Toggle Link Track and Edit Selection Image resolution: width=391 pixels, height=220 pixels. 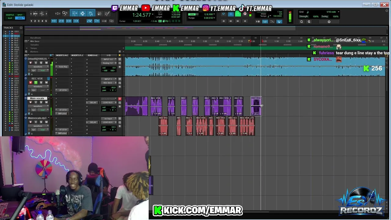[x=69, y=21]
